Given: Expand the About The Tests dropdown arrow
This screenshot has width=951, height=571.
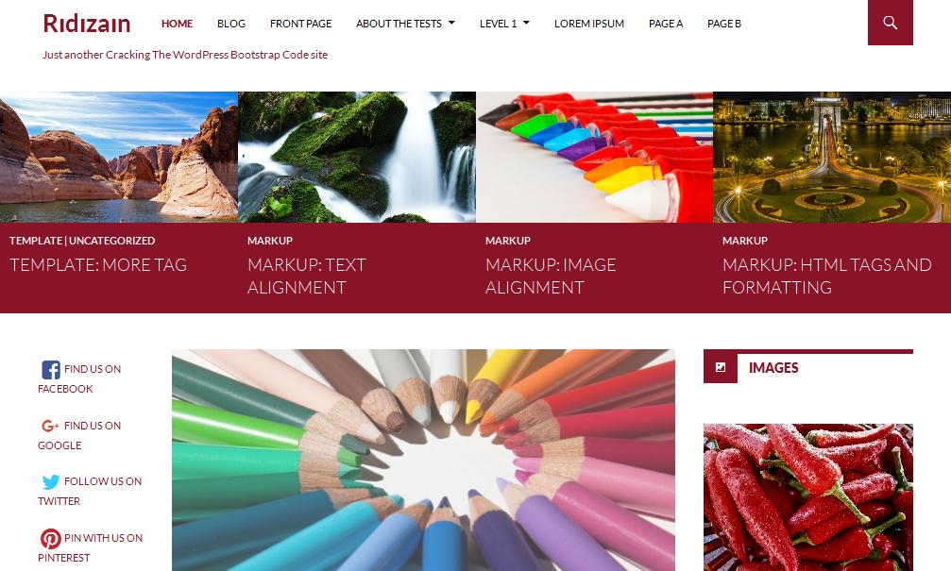Looking at the screenshot, I should pos(451,23).
